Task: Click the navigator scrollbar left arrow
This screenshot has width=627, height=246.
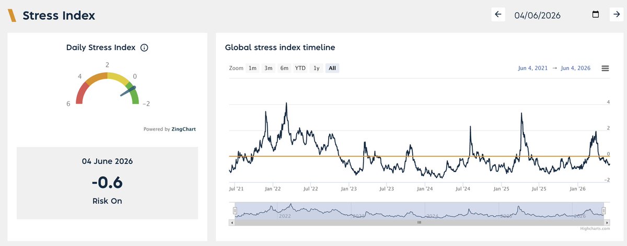Action: click(231, 222)
